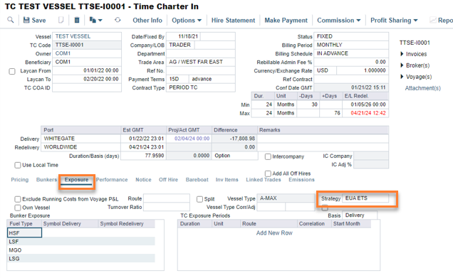This screenshot has height=278, width=453.
Task: Click the search magnifier icon in toolbar
Action: click(x=11, y=20)
